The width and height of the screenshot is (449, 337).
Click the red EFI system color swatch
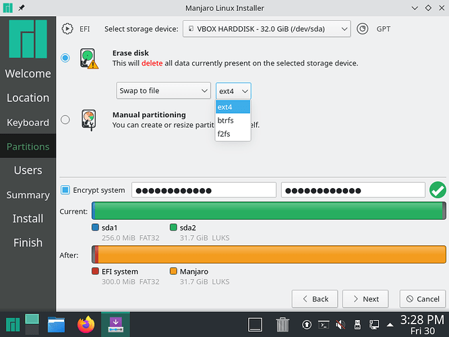95,271
